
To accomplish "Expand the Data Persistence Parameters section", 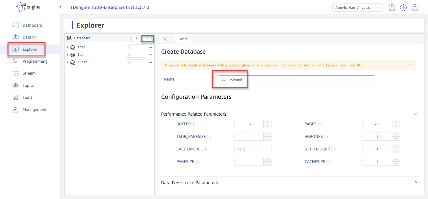I will (x=416, y=183).
